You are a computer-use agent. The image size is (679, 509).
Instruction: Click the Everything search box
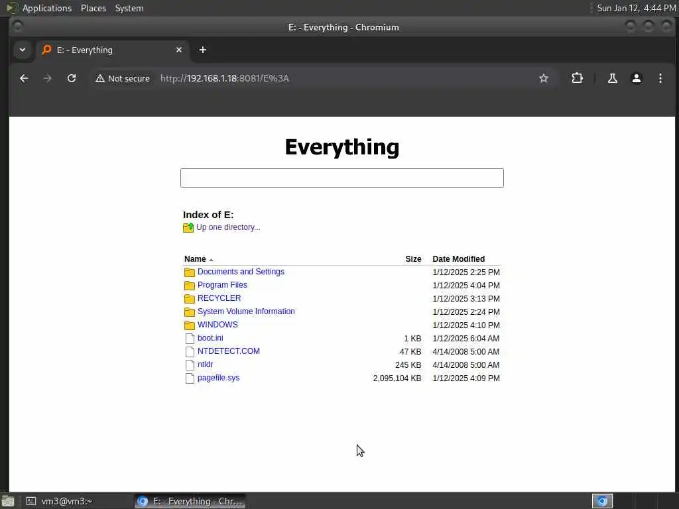click(342, 178)
